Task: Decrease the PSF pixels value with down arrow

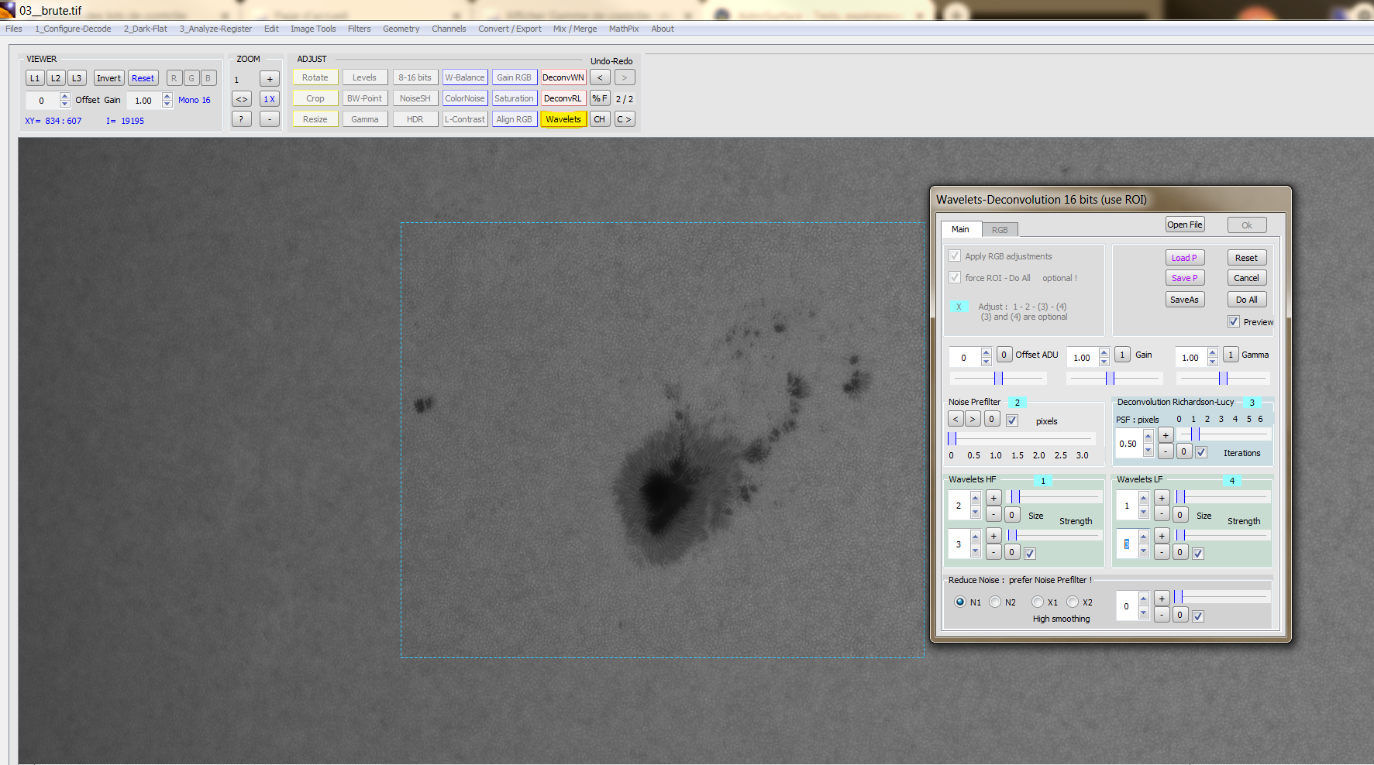Action: [x=1148, y=450]
